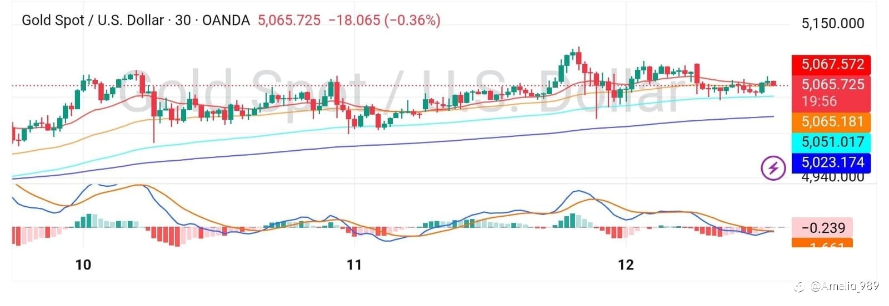The image size is (889, 306).
Task: Select the cyan 5,051.017 moving average label
Action: 832,142
